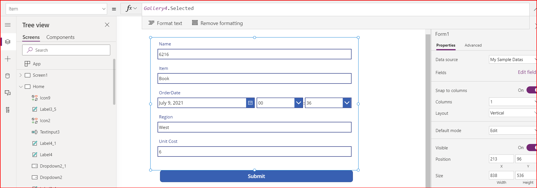Click the hamburger menu icon

point(8,25)
